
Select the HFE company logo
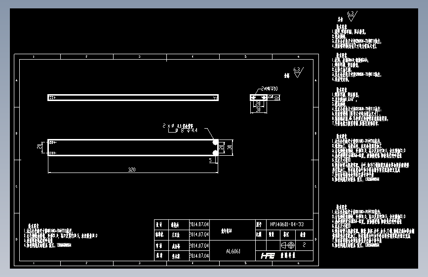click(268, 256)
